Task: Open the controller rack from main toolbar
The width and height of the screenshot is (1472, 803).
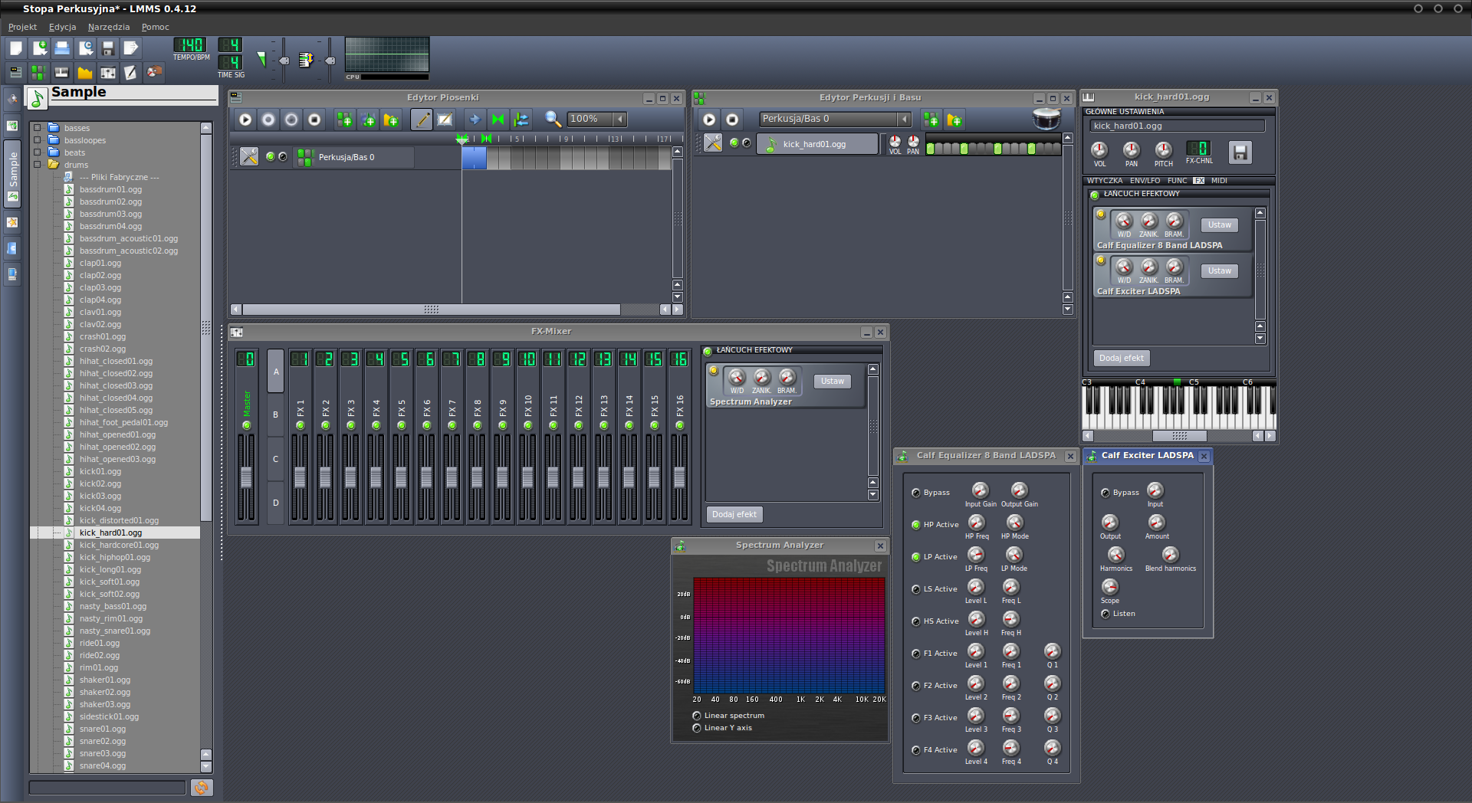Action: click(154, 72)
